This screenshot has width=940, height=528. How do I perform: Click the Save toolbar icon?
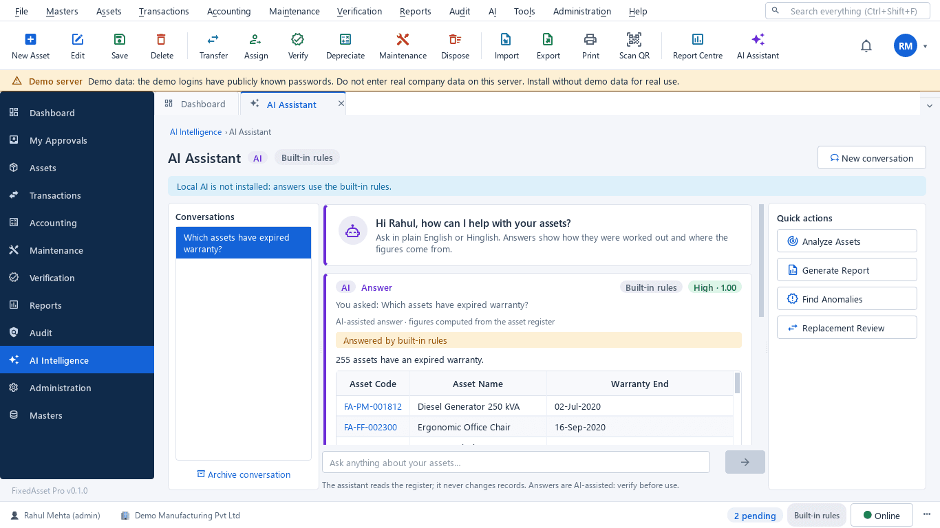[120, 47]
